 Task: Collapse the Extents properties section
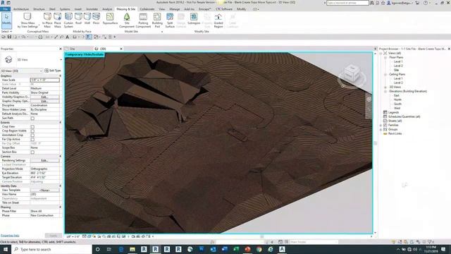pyautogui.click(x=60, y=122)
